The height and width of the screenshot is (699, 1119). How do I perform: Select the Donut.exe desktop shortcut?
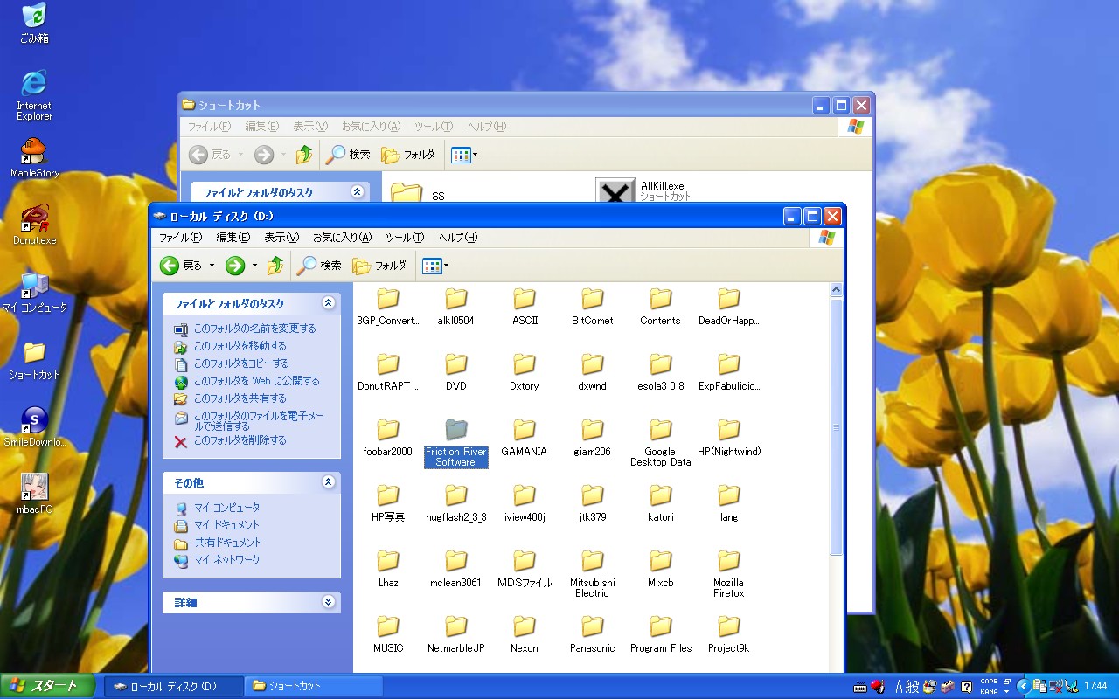[x=35, y=225]
